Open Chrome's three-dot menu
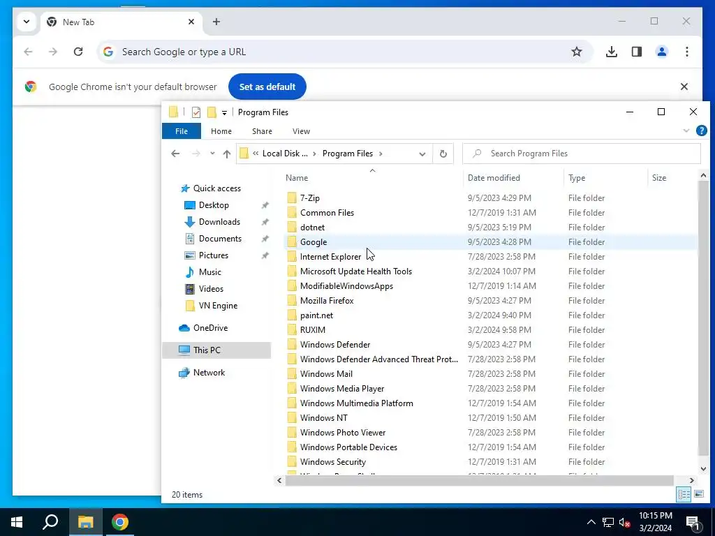Image resolution: width=715 pixels, height=536 pixels. [x=687, y=52]
